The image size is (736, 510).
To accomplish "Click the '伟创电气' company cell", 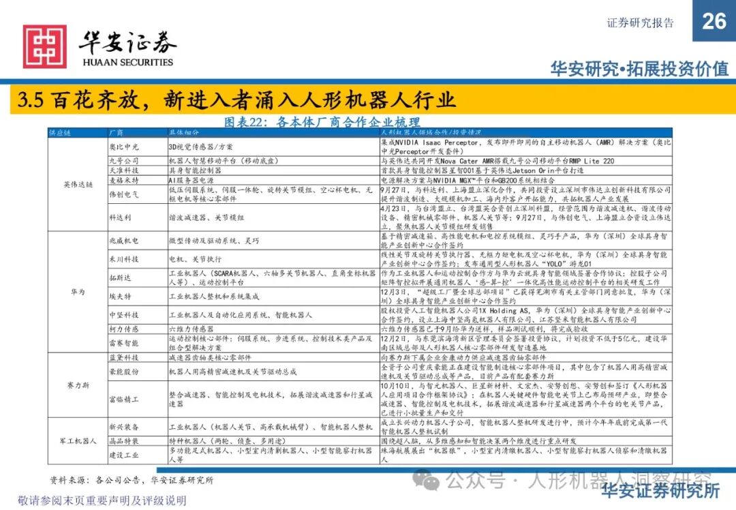I will 138,194.
